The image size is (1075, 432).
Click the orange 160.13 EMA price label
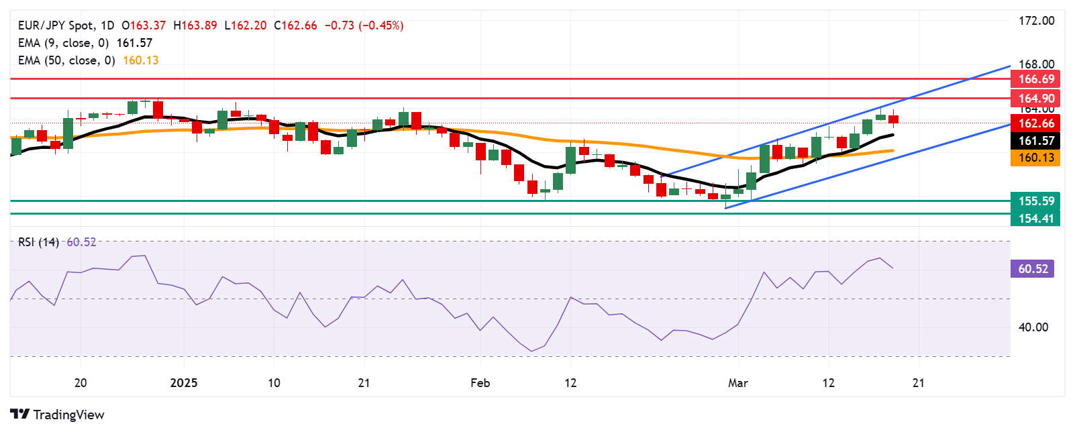tap(1035, 158)
